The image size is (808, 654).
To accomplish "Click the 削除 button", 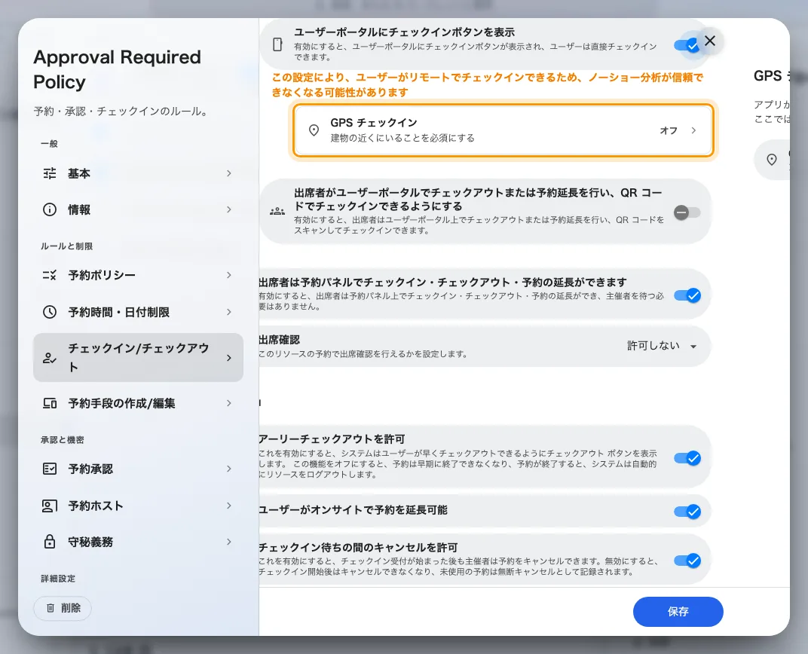I will [x=63, y=608].
